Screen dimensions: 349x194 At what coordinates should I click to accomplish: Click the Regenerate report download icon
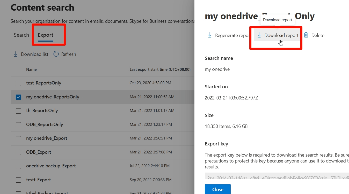(210, 35)
